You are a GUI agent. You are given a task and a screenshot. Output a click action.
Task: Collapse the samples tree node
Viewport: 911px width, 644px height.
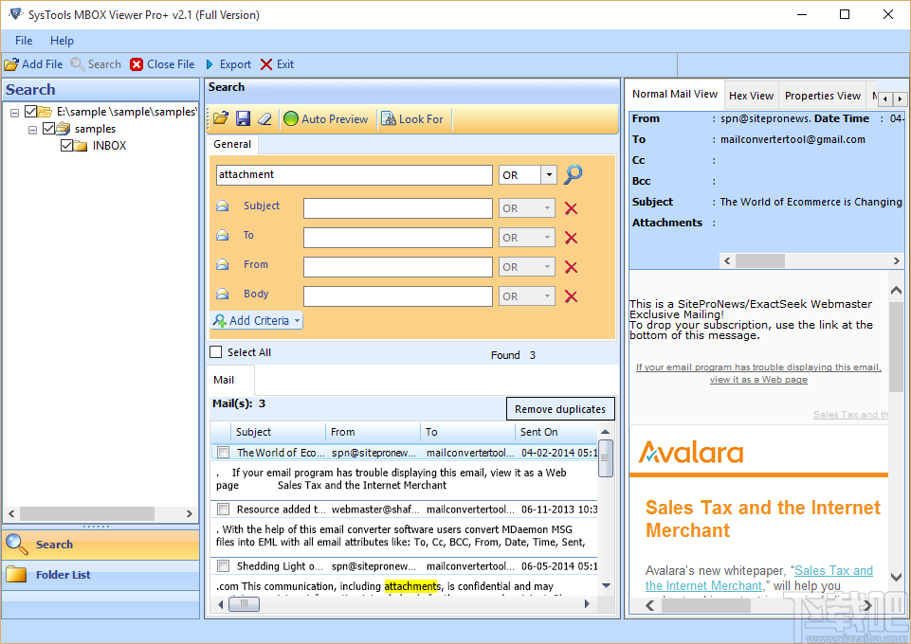click(x=32, y=130)
